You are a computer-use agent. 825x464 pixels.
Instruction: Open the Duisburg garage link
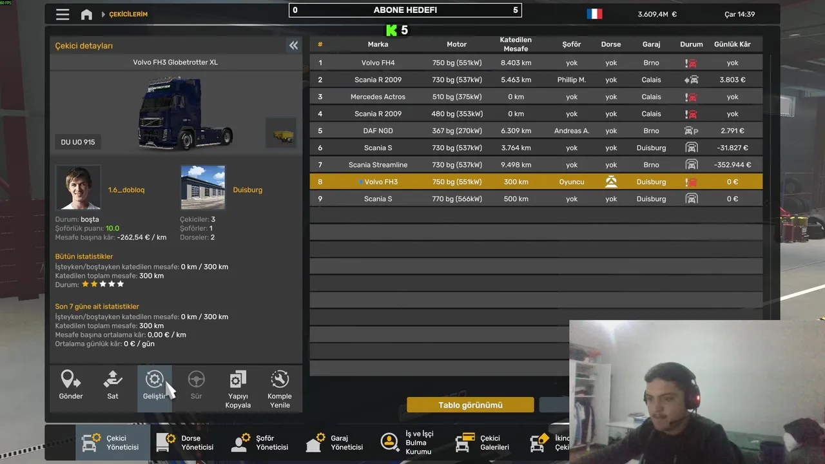247,190
